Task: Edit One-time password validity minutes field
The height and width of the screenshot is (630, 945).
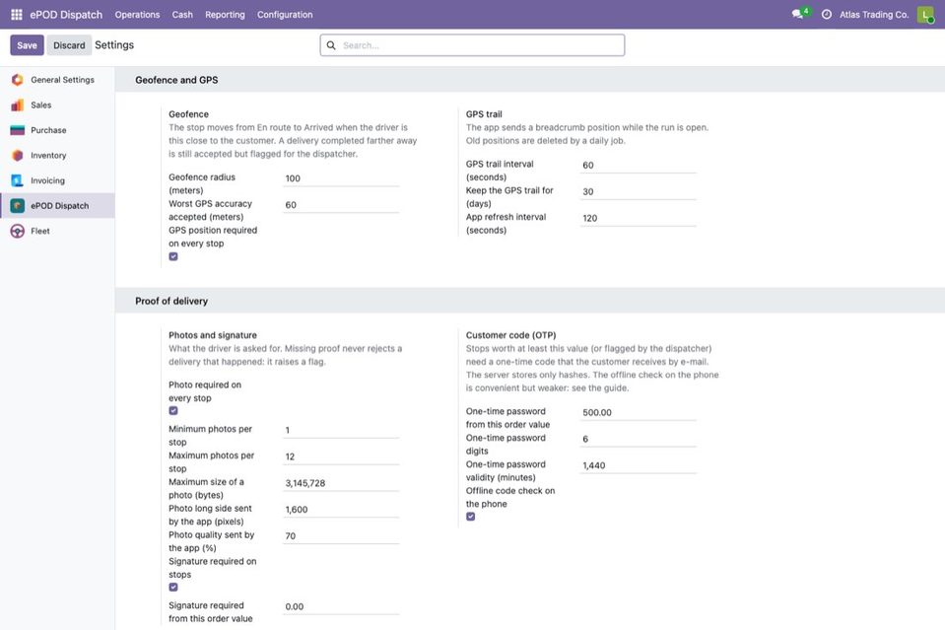Action: point(638,465)
